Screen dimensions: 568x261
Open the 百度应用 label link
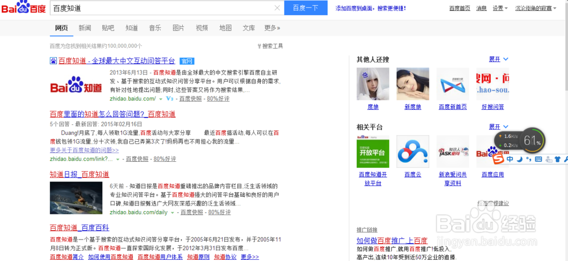492,175
